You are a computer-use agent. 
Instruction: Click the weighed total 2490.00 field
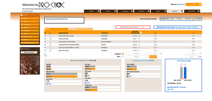click(x=136, y=54)
